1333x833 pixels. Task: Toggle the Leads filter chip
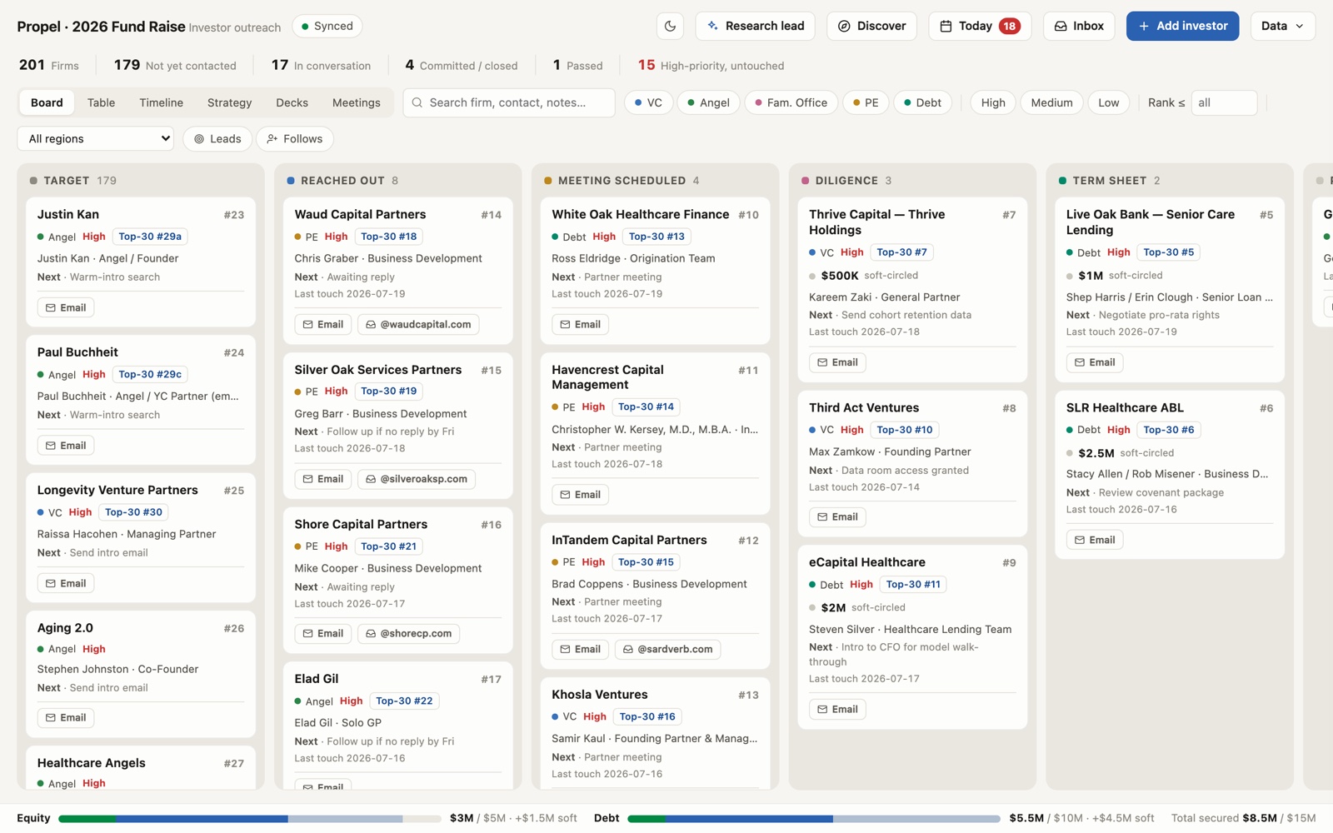[x=217, y=139]
